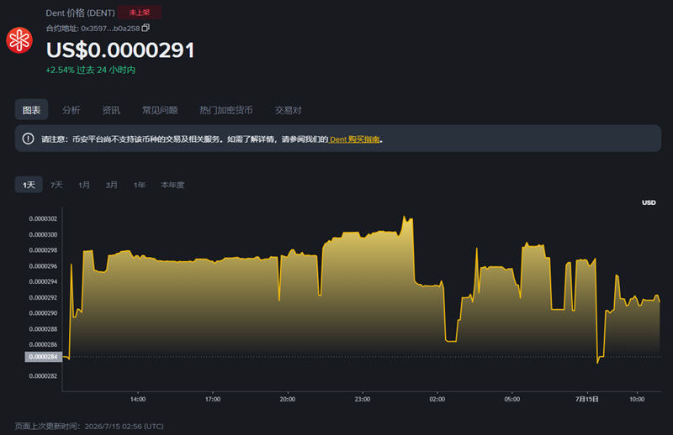Click the 0.0000286 y-axis label
Image resolution: width=673 pixels, height=435 pixels.
[x=43, y=344]
